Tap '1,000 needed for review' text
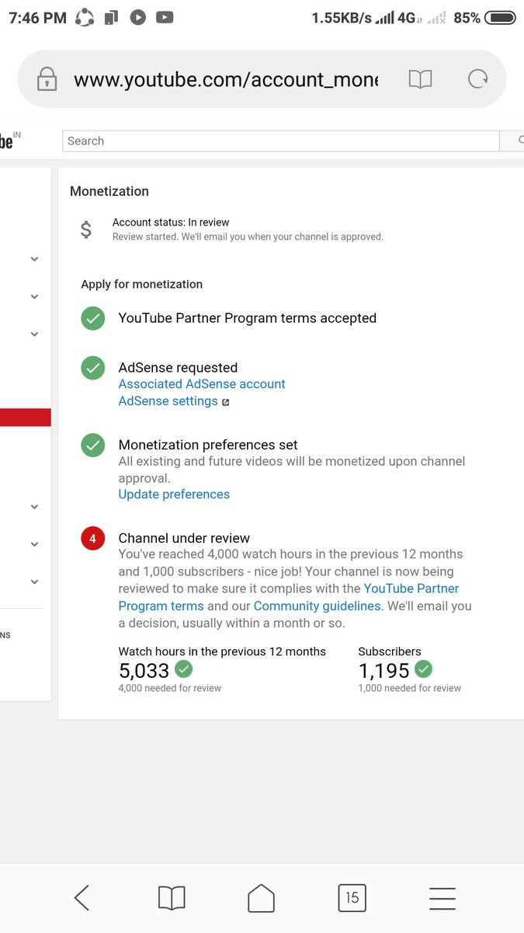The image size is (524, 933). (x=410, y=688)
